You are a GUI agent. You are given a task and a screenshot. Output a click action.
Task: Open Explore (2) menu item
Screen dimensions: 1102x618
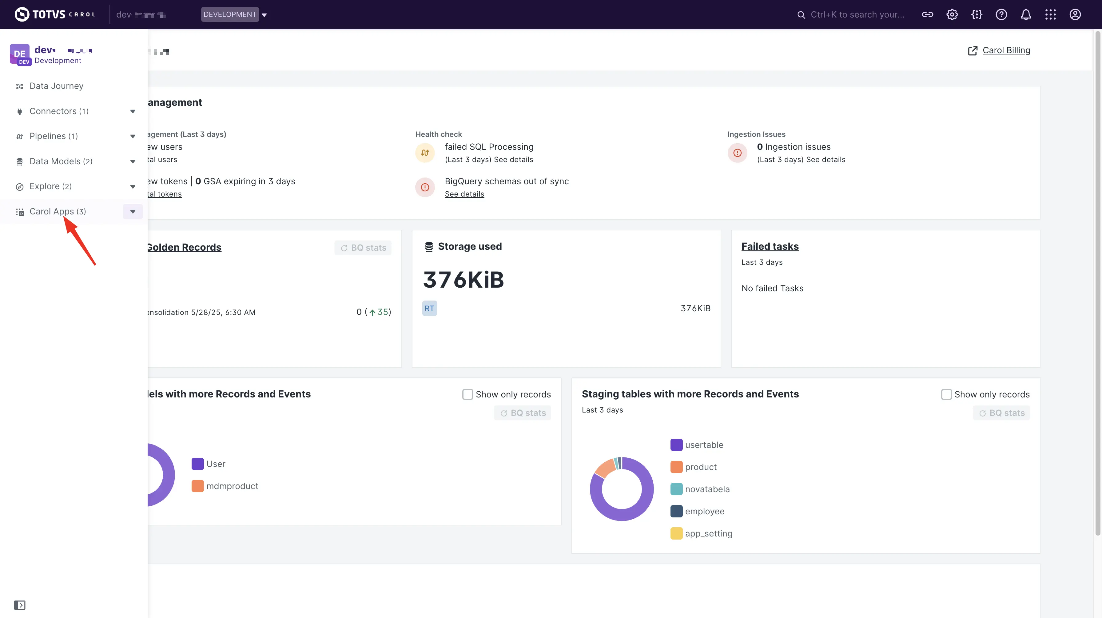[50, 186]
